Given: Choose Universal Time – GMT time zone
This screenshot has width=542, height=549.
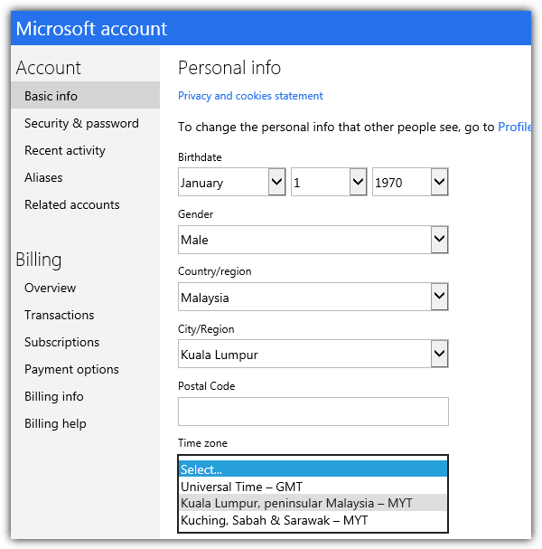Looking at the screenshot, I should tap(313, 487).
